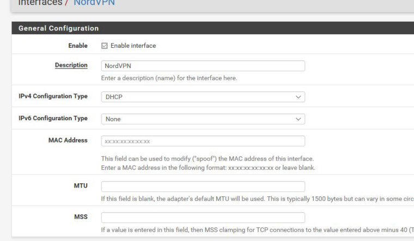
Task: Click the "Enable interface" label text
Action: 133,46
